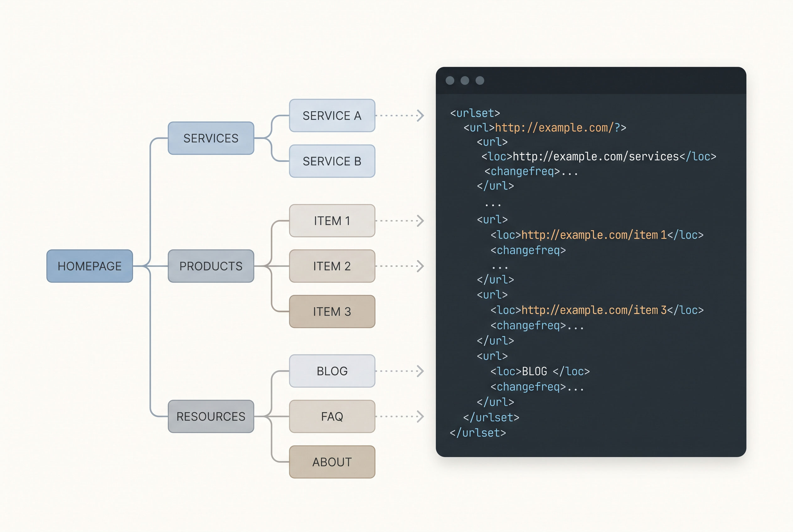Select the RESOURCES node
Screen dimensions: 793x532
(x=211, y=416)
